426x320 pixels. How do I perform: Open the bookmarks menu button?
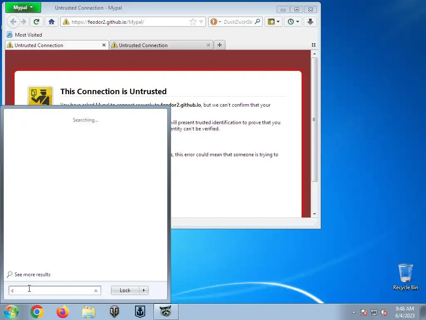click(x=273, y=22)
